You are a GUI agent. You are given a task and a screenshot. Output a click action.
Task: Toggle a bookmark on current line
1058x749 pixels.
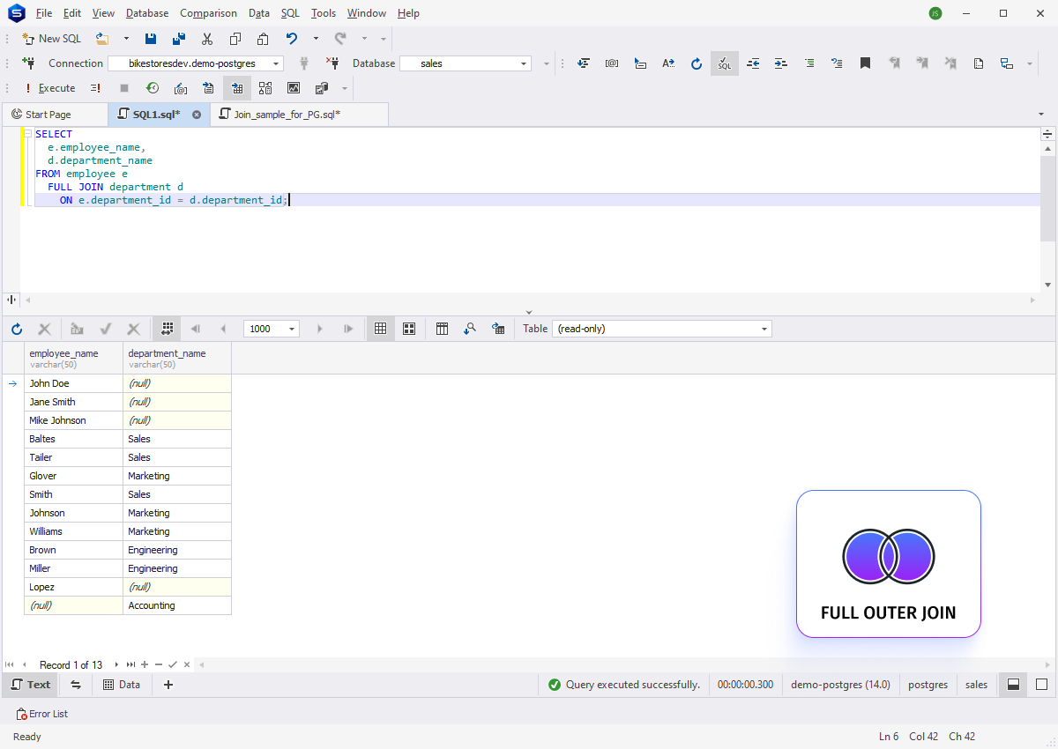click(866, 63)
